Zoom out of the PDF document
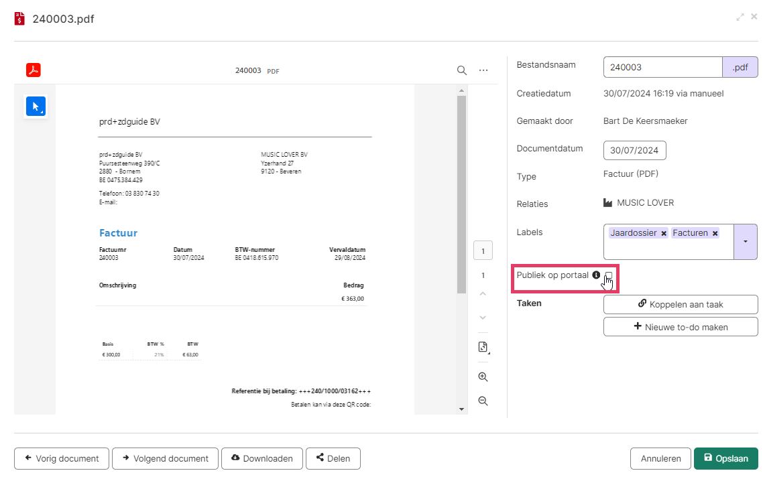 pyautogui.click(x=483, y=401)
